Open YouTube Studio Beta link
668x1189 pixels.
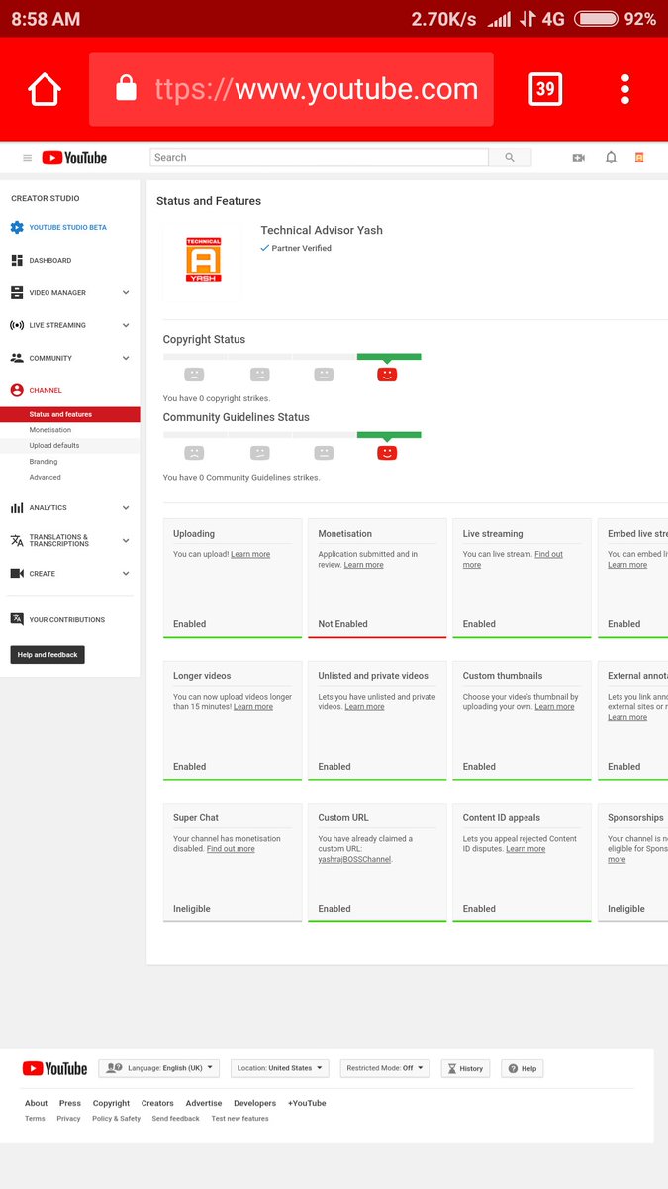pos(68,227)
